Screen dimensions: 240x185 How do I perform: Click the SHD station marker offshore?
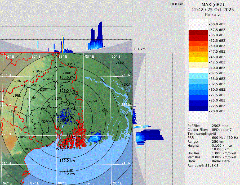pyautogui.click(x=65, y=171)
